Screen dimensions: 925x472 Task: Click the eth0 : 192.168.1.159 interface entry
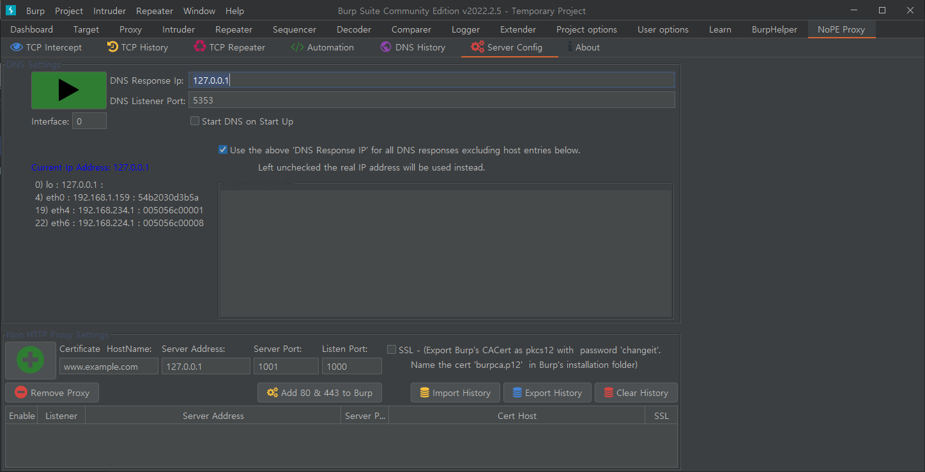[117, 197]
